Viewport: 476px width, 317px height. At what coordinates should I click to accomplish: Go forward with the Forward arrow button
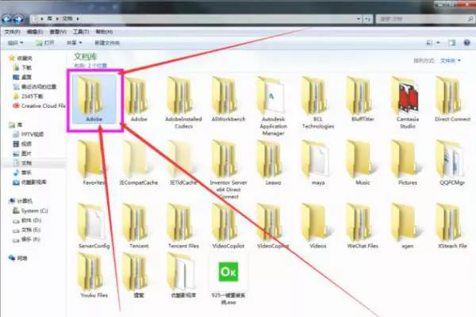coord(18,19)
